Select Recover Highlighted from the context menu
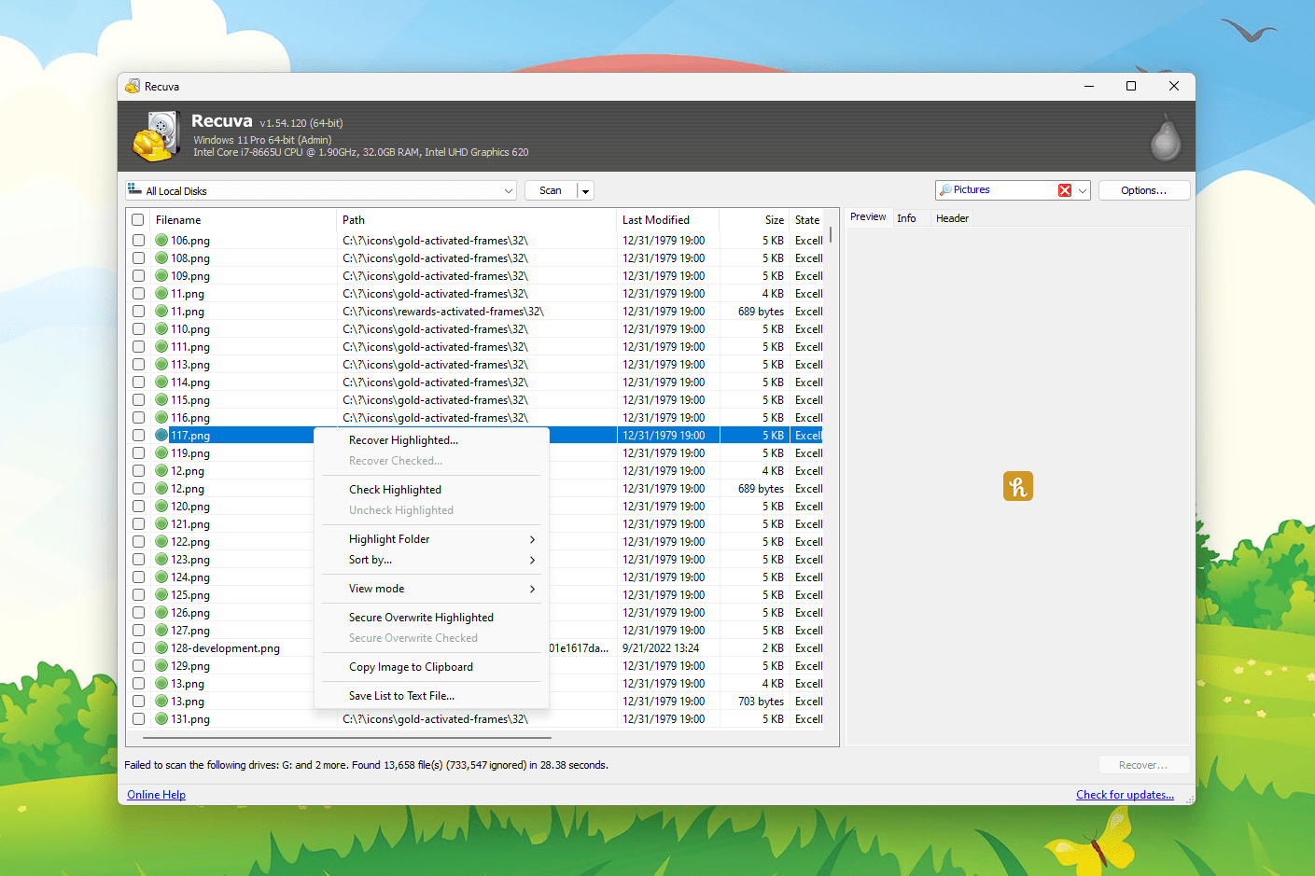1315x876 pixels. pyautogui.click(x=402, y=439)
